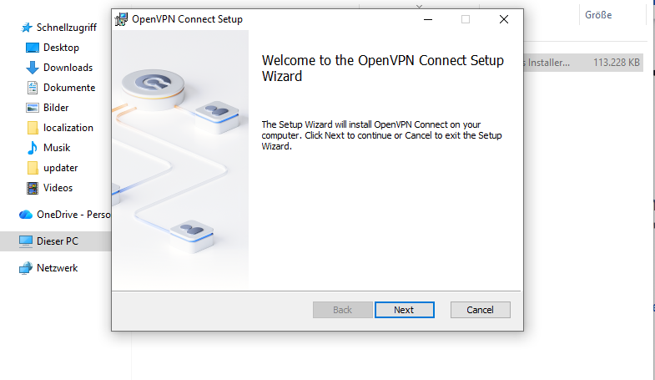Click the Videos filmstrip icon
Screen dimensions: 655x380
[x=33, y=188]
